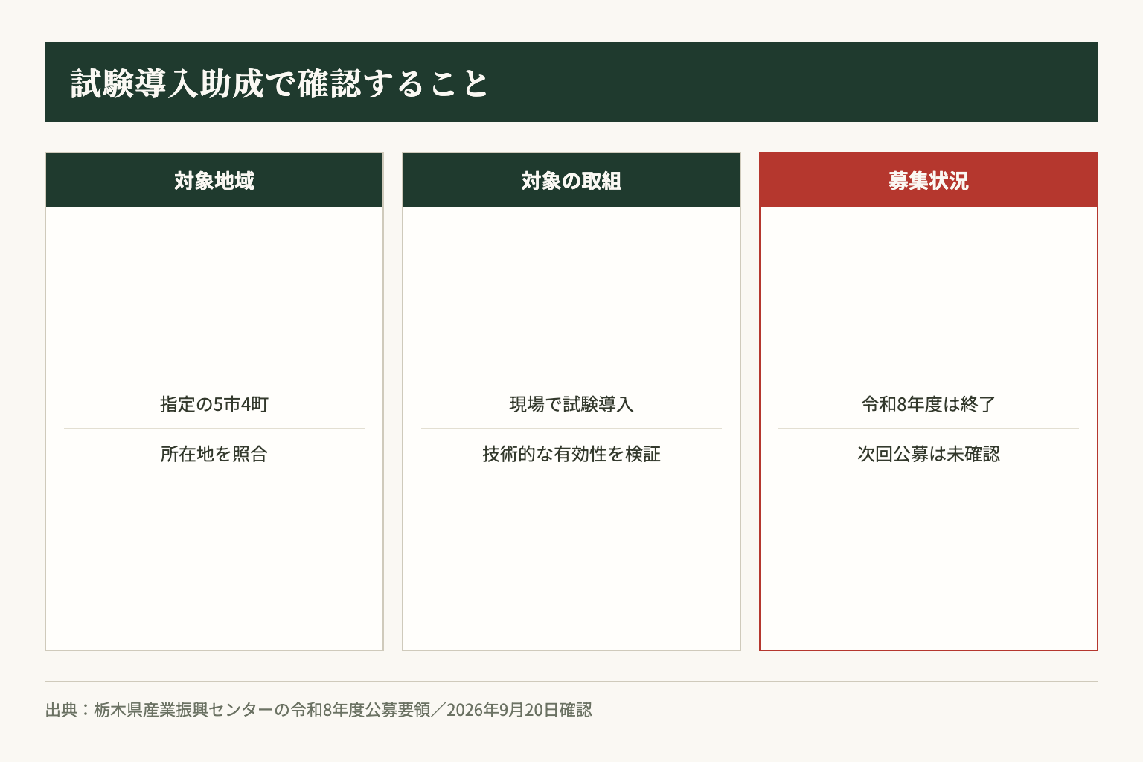Screen dimensions: 1143x762
Task: Click the text 現場で試験導入
Action: coord(571,404)
